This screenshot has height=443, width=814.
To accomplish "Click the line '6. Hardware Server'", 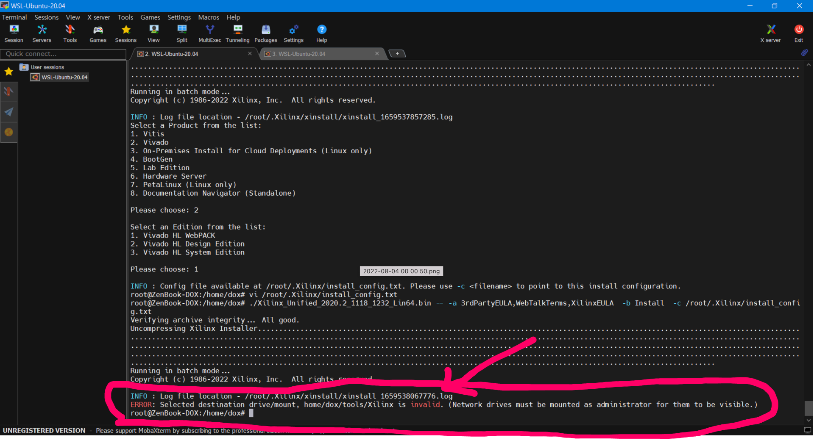I will 168,176.
